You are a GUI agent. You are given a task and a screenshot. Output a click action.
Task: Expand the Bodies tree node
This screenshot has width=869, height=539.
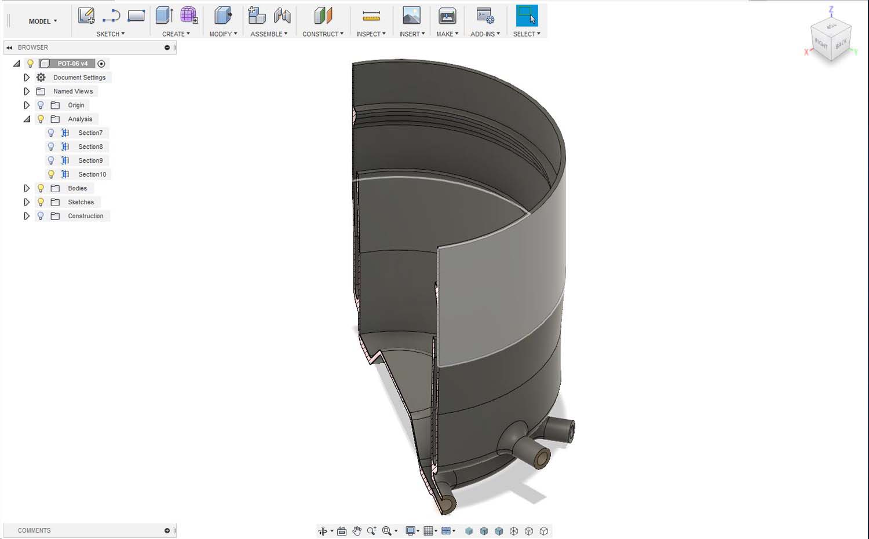click(27, 188)
